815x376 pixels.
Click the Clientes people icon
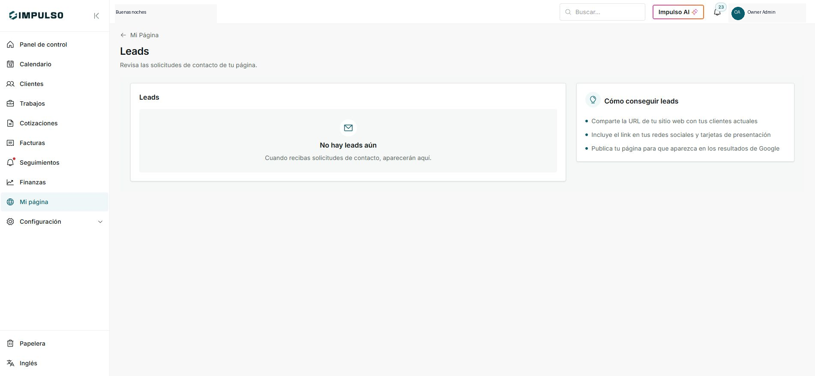[x=10, y=84]
